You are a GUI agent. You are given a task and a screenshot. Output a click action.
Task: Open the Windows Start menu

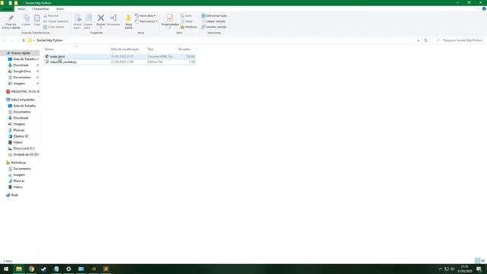click(x=6, y=269)
